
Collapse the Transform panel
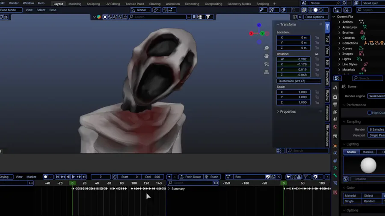[x=278, y=24]
